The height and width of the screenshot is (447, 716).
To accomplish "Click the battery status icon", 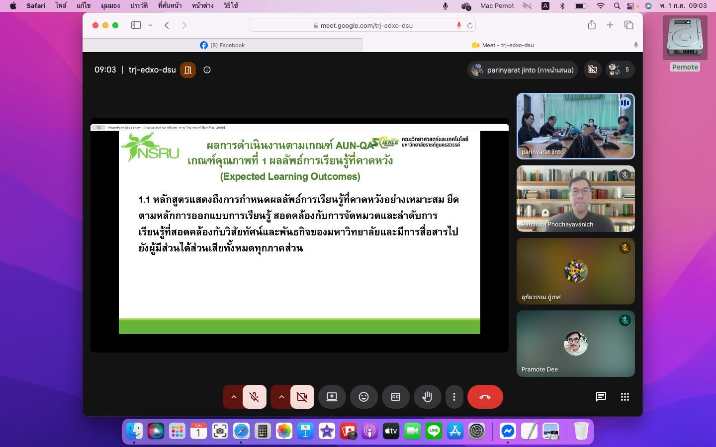I will coord(581,5).
